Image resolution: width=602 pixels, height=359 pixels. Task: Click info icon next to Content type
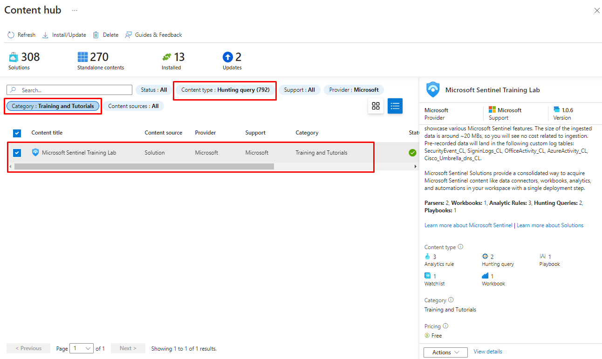coord(460,247)
